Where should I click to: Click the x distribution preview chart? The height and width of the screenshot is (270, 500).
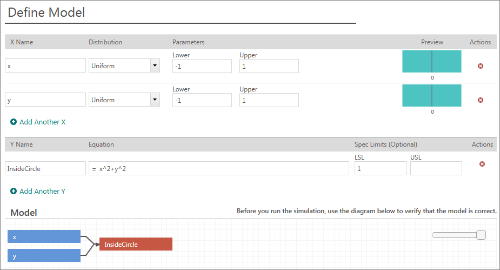(431, 62)
